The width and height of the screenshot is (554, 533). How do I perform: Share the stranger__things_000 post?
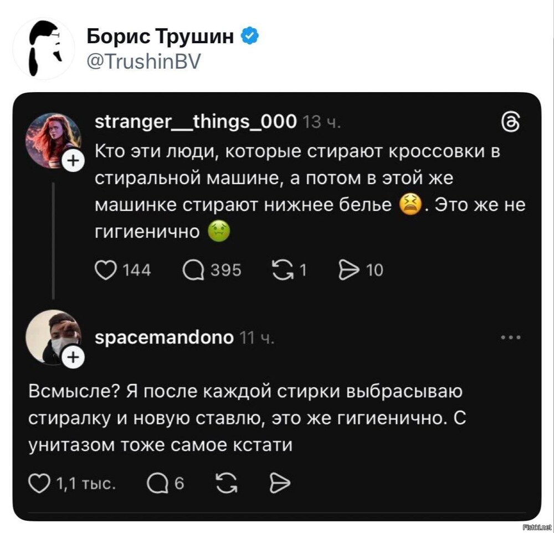point(349,270)
